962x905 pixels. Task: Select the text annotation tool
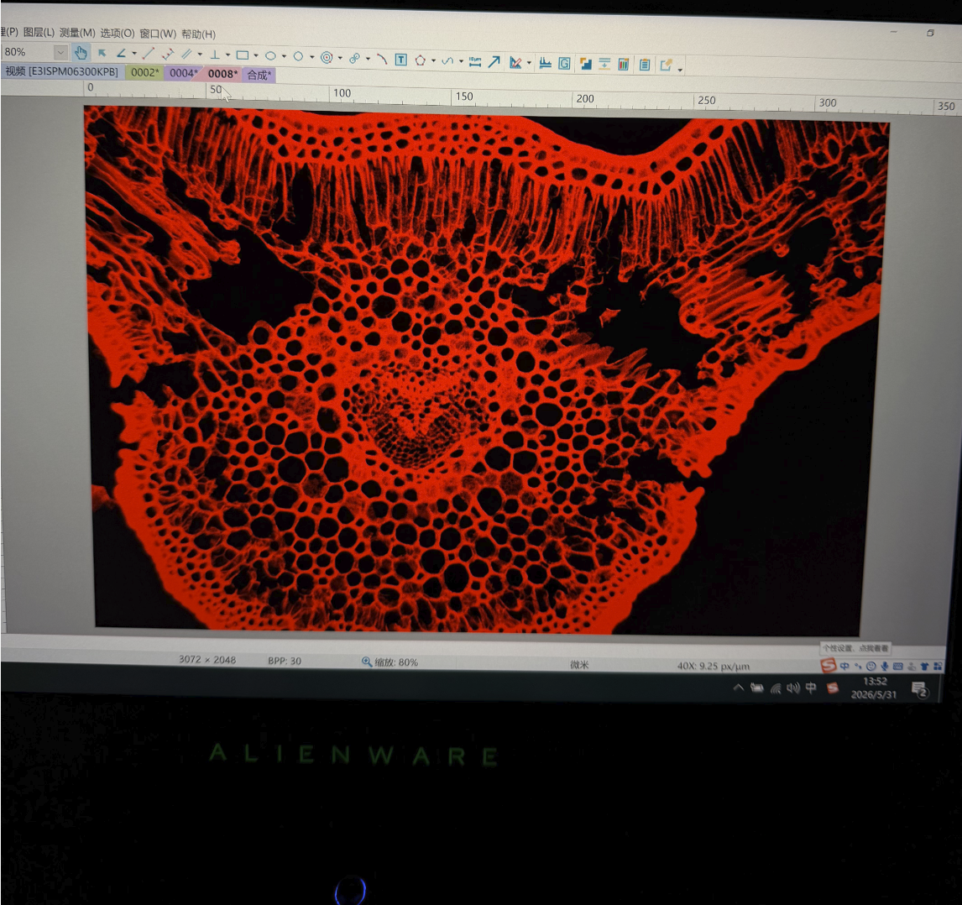(400, 60)
